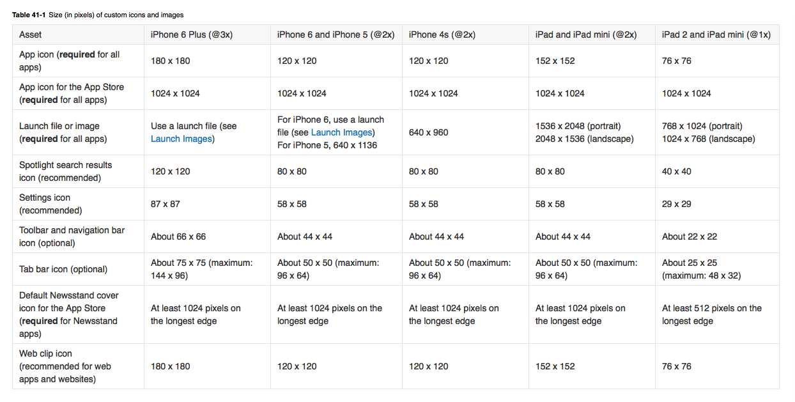Image resolution: width=795 pixels, height=402 pixels.
Task: Select the "40 x 40" Spotlight cell
Action: coord(677,171)
